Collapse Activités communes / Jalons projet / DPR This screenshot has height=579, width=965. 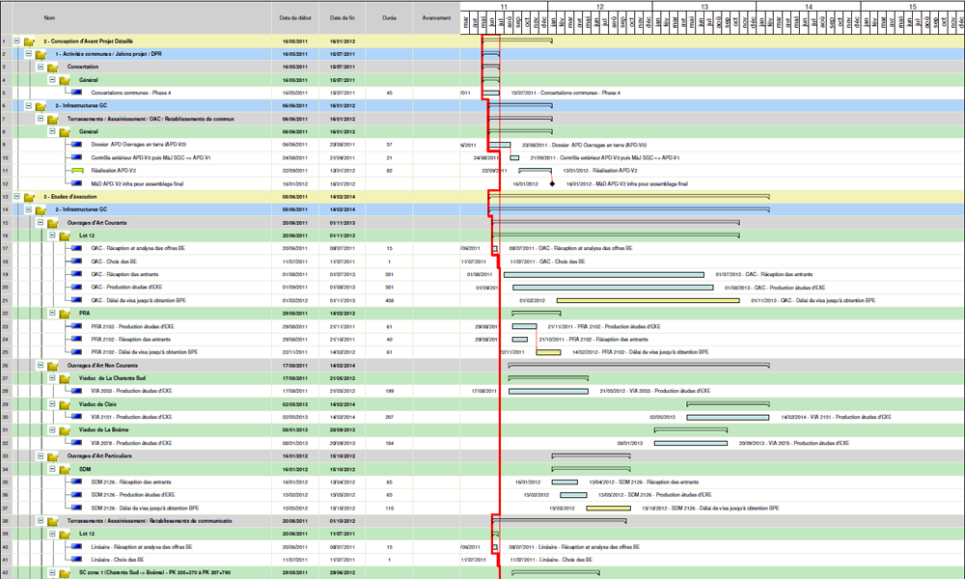click(x=28, y=54)
